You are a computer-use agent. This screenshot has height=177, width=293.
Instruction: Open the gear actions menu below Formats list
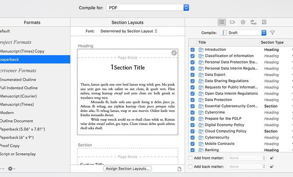pyautogui.click(x=11, y=169)
